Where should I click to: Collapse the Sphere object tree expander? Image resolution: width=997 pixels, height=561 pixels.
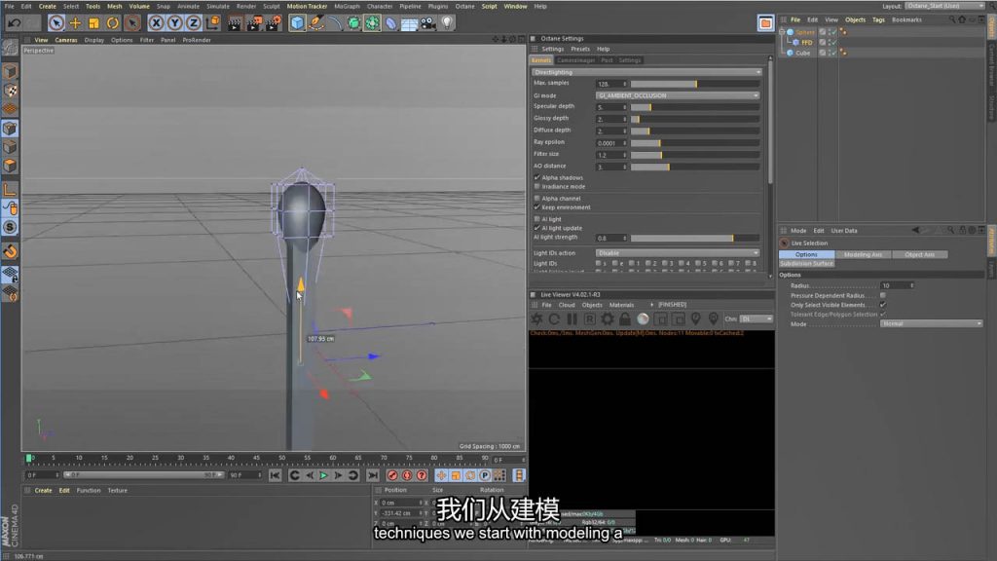[782, 31]
